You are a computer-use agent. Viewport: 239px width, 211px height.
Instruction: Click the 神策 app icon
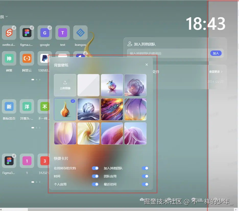9,58
